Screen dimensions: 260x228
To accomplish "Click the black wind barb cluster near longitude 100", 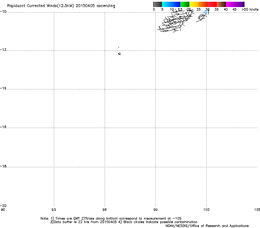I will coord(176,21).
